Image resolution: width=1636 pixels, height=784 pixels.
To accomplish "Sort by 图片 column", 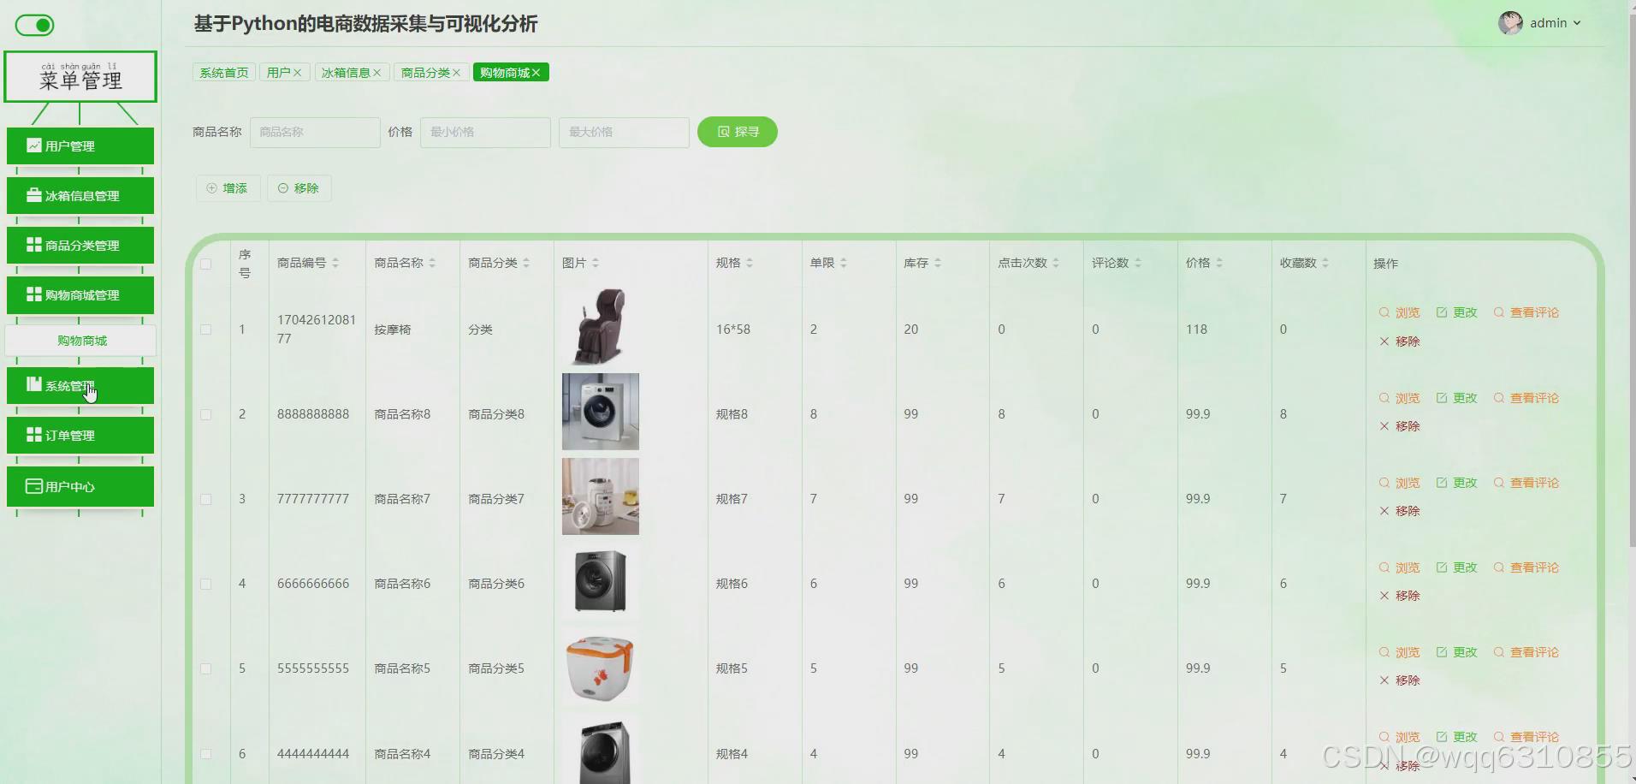I will [x=596, y=263].
